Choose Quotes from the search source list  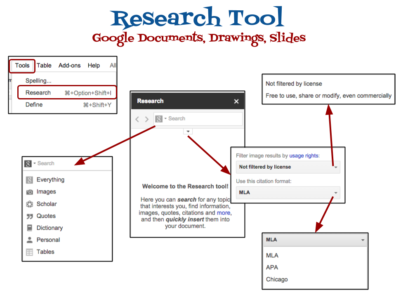click(46, 216)
